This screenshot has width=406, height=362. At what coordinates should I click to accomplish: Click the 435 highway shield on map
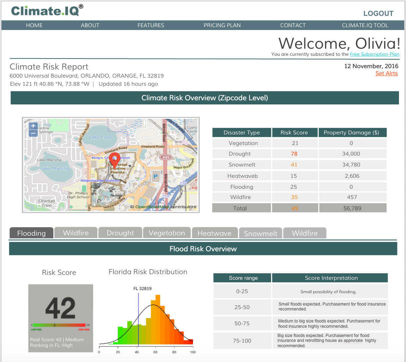[x=166, y=157]
